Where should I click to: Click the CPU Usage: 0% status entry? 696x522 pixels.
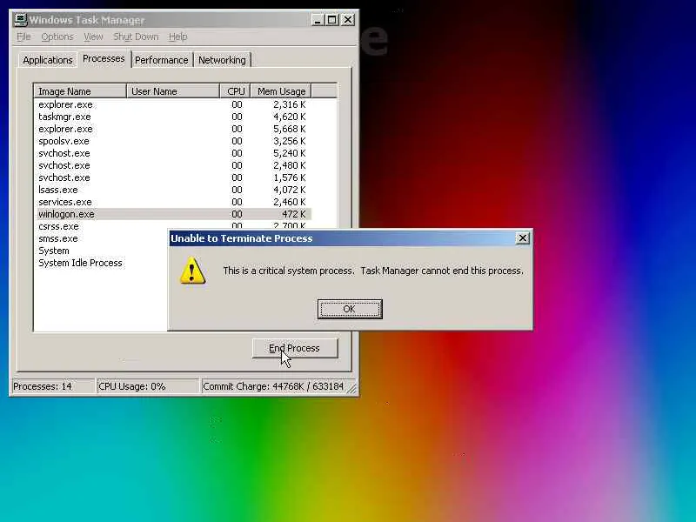tap(147, 386)
